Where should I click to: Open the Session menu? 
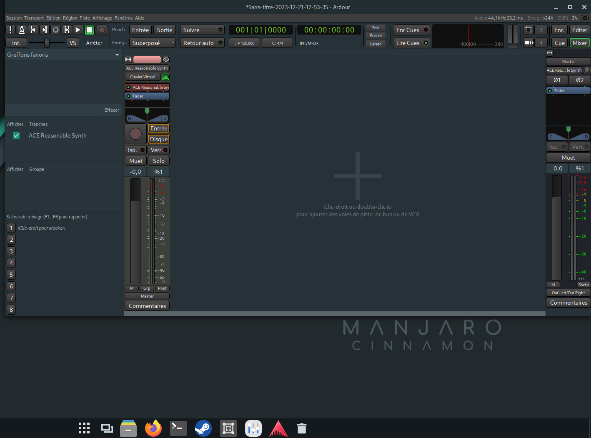pyautogui.click(x=14, y=18)
